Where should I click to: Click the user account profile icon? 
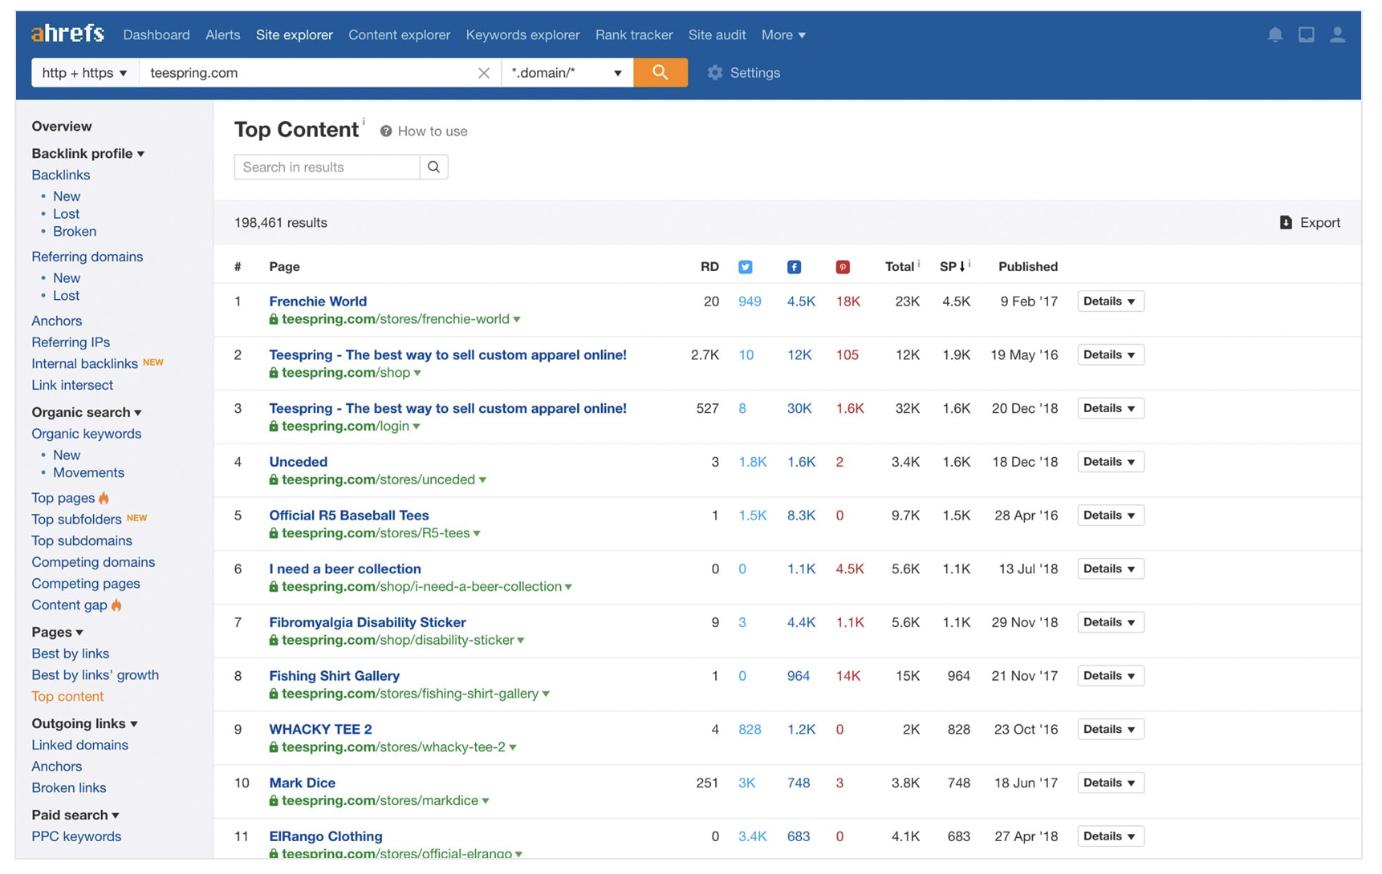pos(1337,34)
